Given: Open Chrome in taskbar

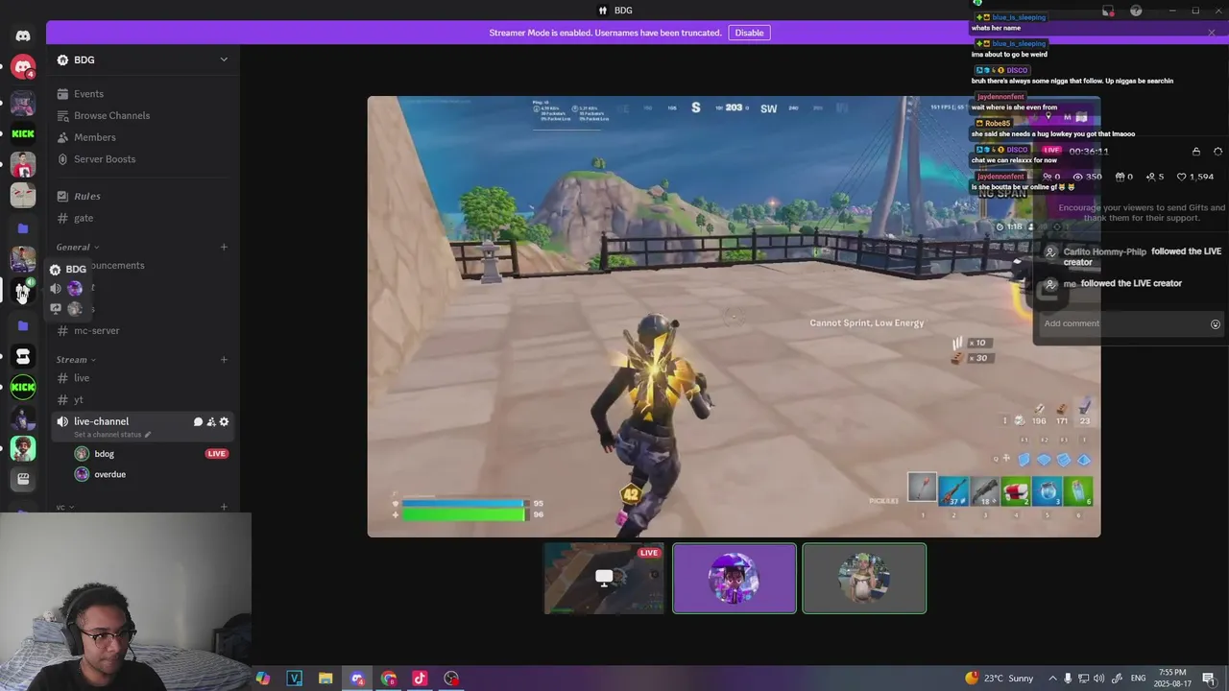Looking at the screenshot, I should [389, 679].
